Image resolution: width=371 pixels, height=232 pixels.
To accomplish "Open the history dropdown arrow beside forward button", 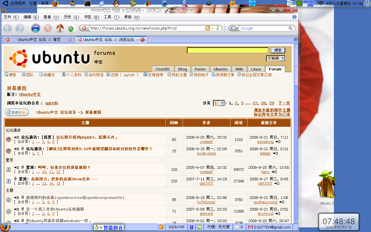I will pos(28,28).
